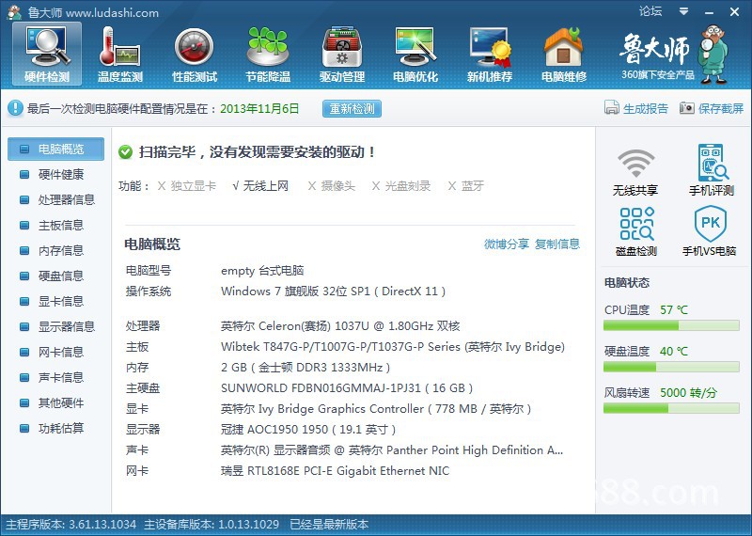
Task: Click the date 2013年11月6日
Action: [x=259, y=109]
